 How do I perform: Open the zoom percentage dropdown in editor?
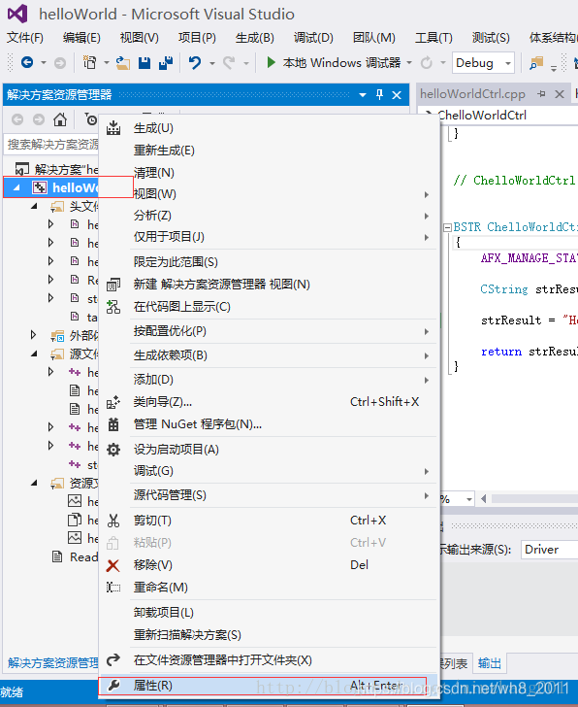[469, 499]
